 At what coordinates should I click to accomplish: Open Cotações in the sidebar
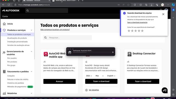pyautogui.click(x=11, y=76)
